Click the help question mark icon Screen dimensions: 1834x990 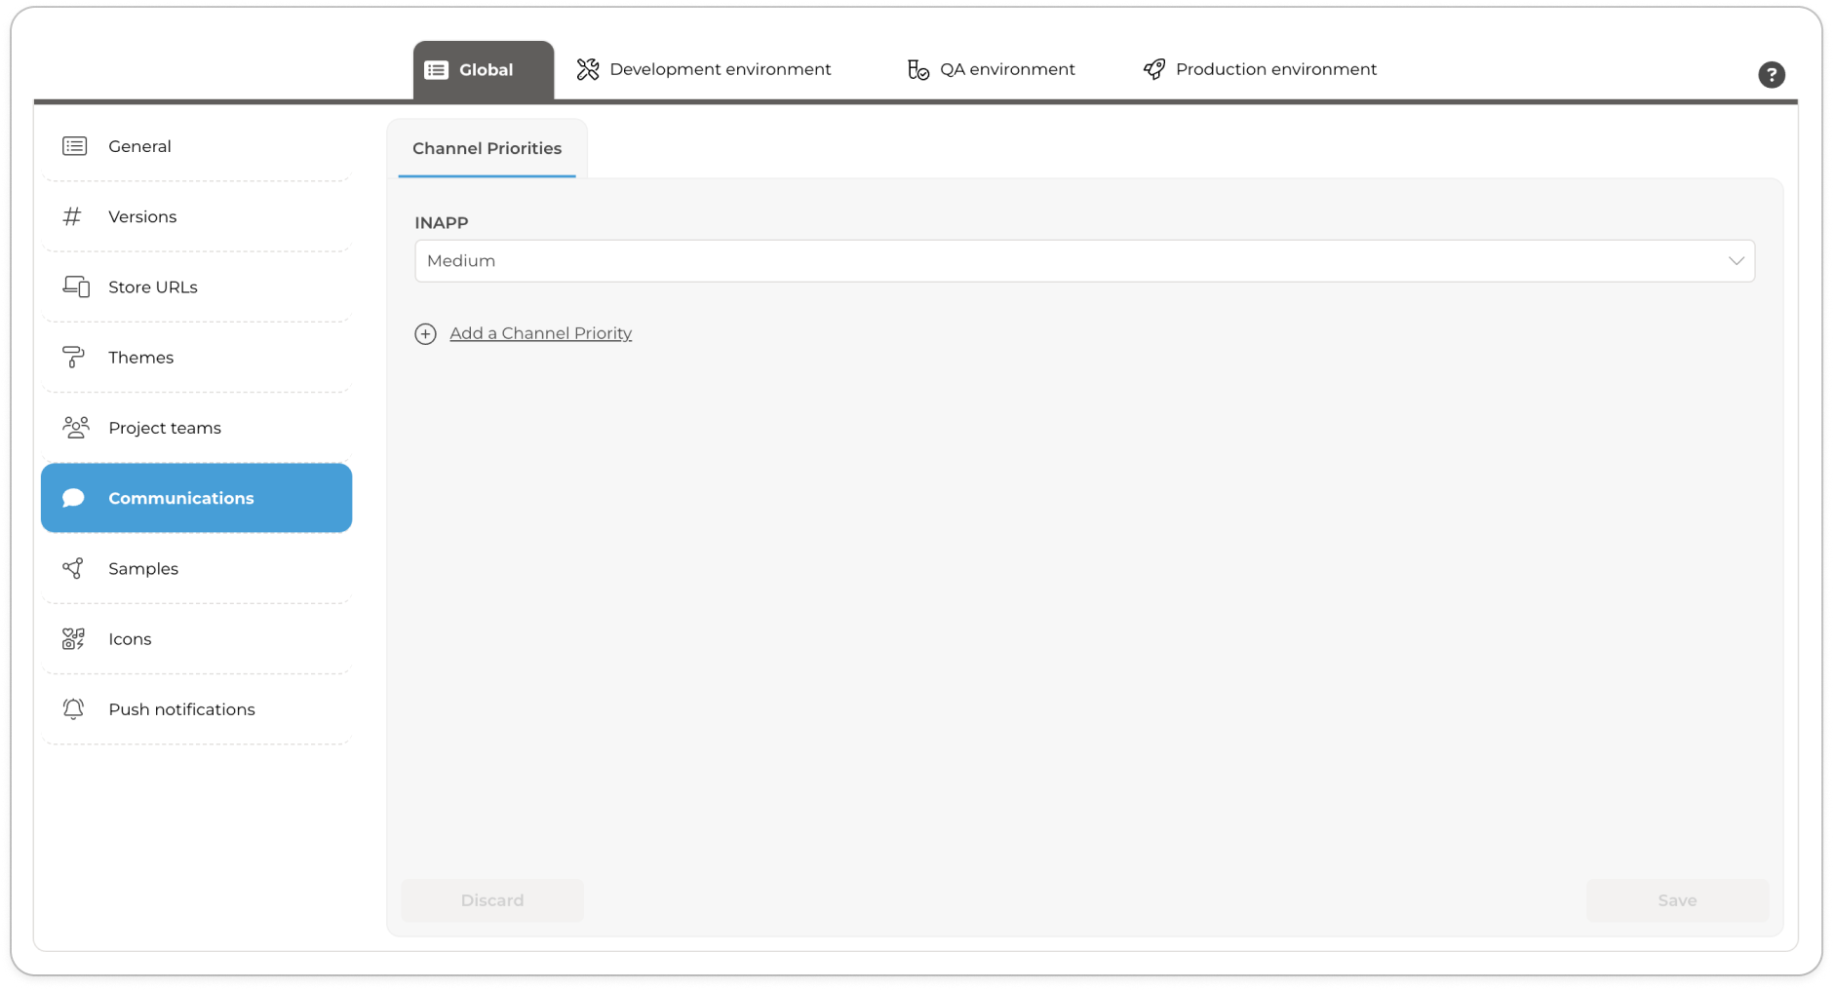coord(1771,75)
